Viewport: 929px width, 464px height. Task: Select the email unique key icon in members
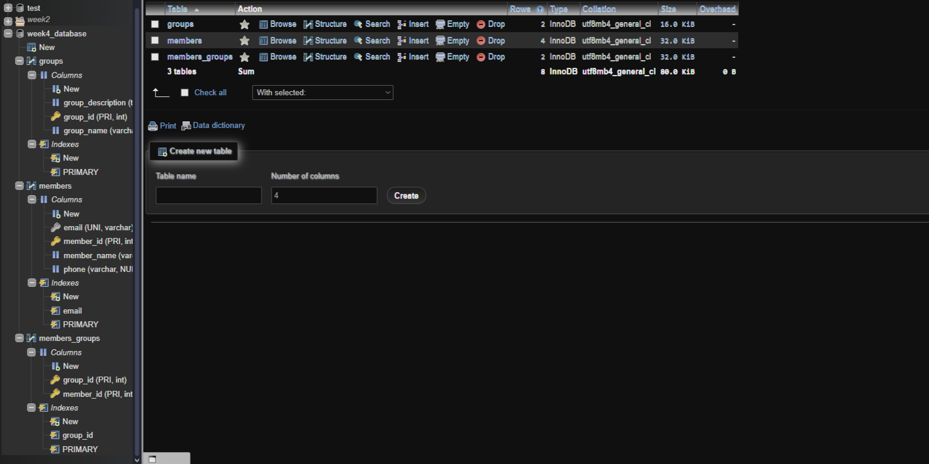point(55,228)
